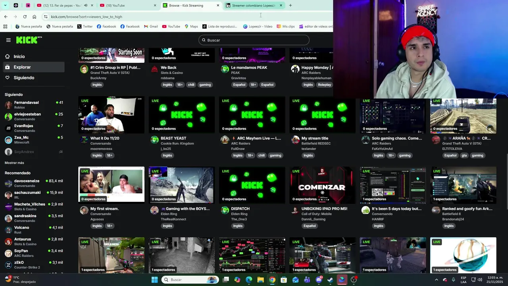Open EvanRojas avatar in sidebar
The height and width of the screenshot is (286, 508).
click(x=8, y=128)
